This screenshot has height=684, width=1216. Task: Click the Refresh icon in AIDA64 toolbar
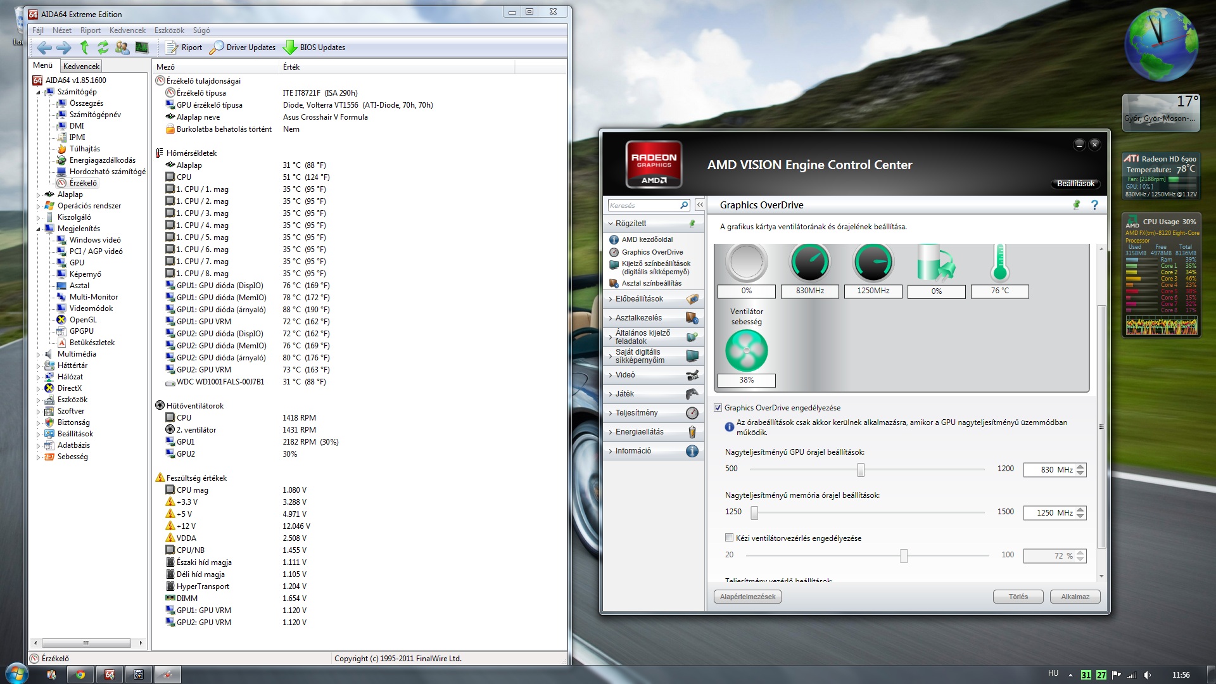(103, 47)
